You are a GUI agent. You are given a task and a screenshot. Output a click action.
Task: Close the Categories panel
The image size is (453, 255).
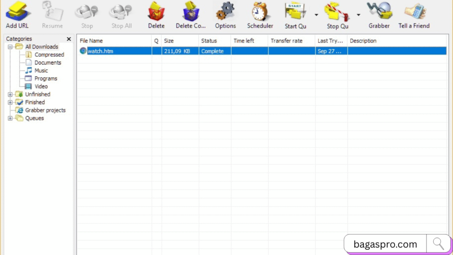coord(69,39)
